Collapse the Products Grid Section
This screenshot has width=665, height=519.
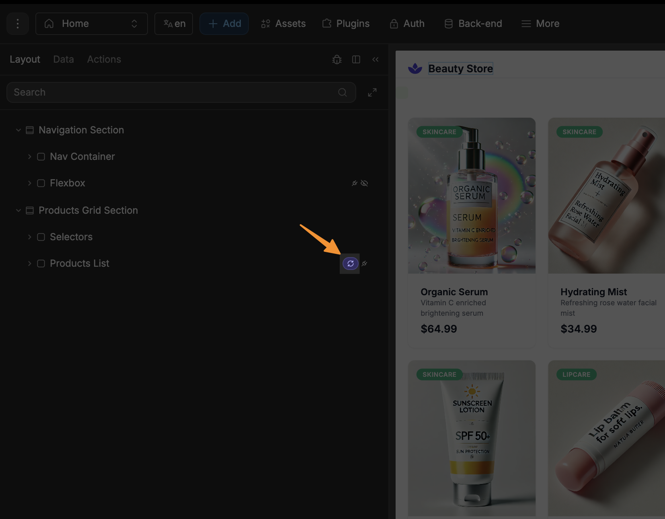pos(18,210)
